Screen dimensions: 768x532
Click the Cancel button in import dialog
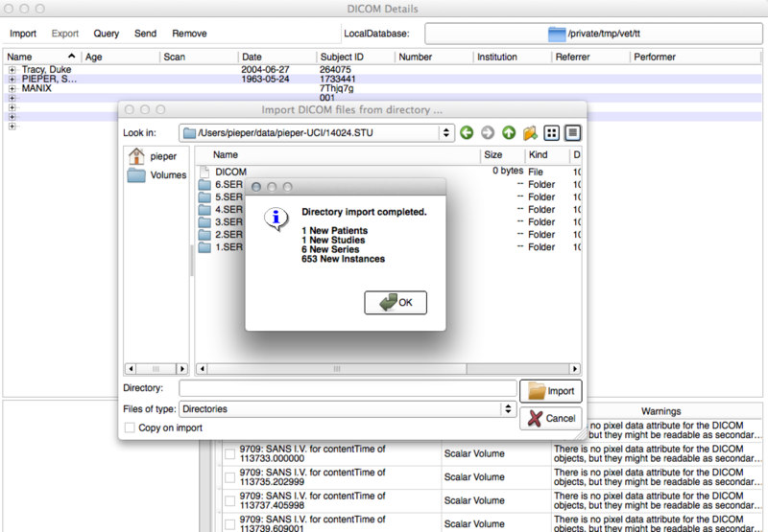pyautogui.click(x=551, y=418)
